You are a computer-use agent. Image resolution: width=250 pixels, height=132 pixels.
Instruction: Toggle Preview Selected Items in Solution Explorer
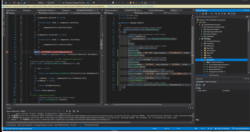(232, 13)
